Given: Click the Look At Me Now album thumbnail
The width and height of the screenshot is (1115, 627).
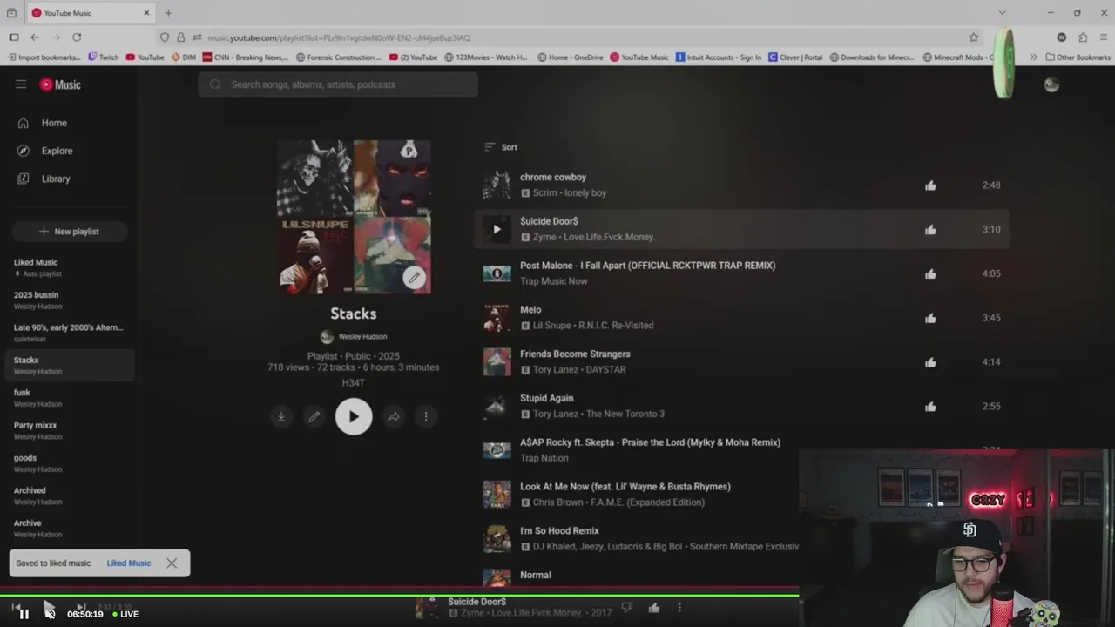Looking at the screenshot, I should (497, 495).
